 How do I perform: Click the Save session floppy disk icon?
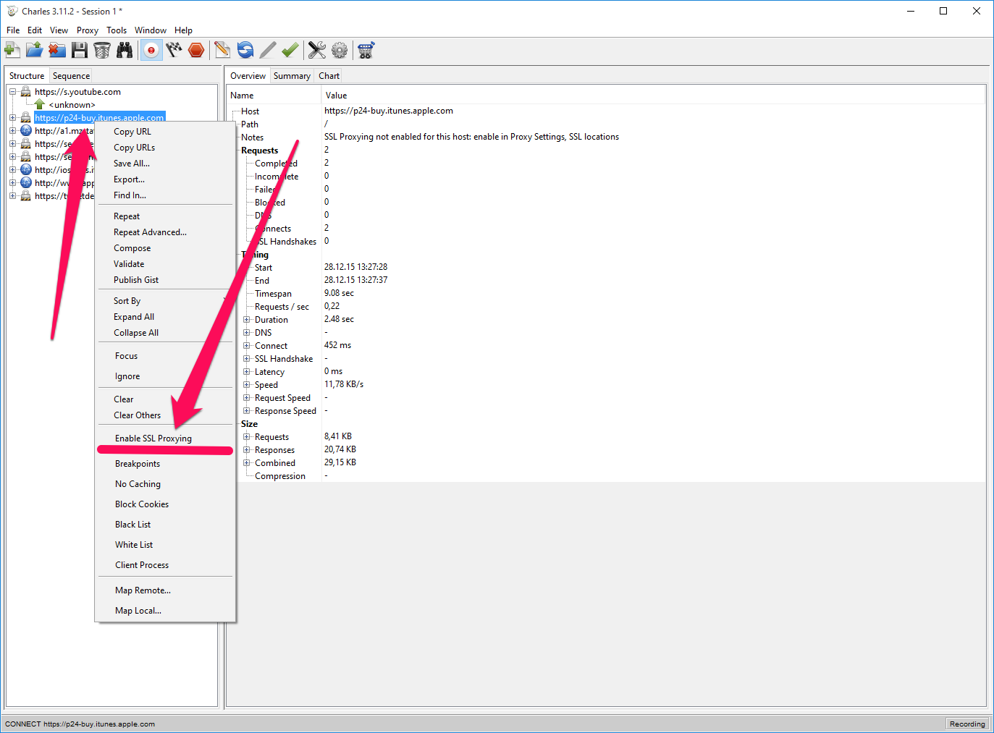click(80, 50)
